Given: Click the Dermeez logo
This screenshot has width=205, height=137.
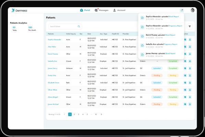Looking at the screenshot, I should click(19, 10).
